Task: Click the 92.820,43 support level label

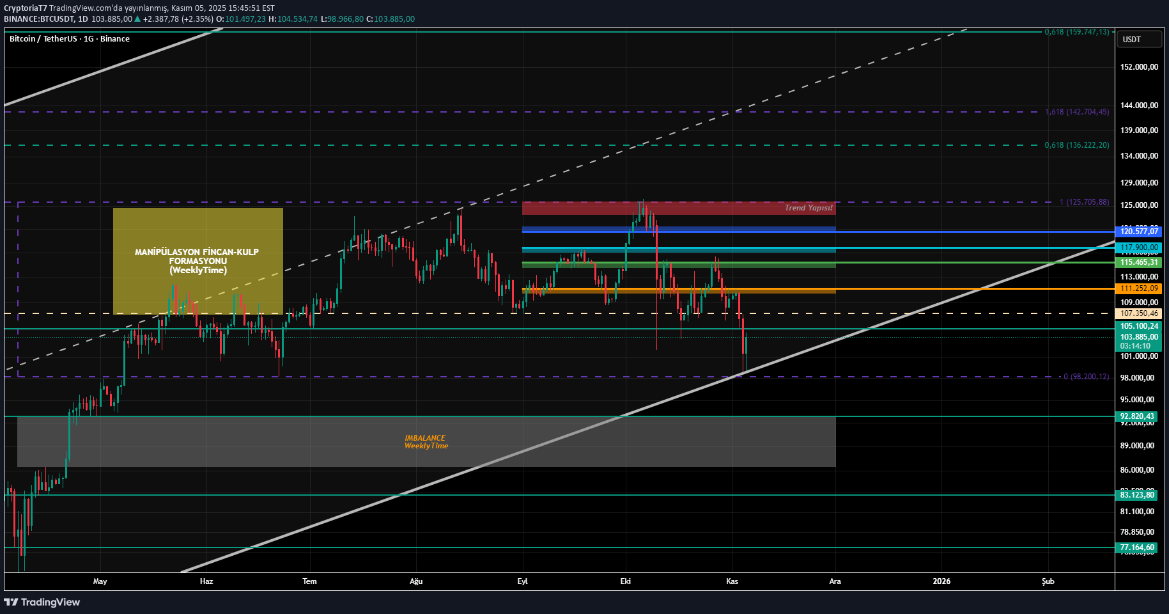Action: 1137,416
